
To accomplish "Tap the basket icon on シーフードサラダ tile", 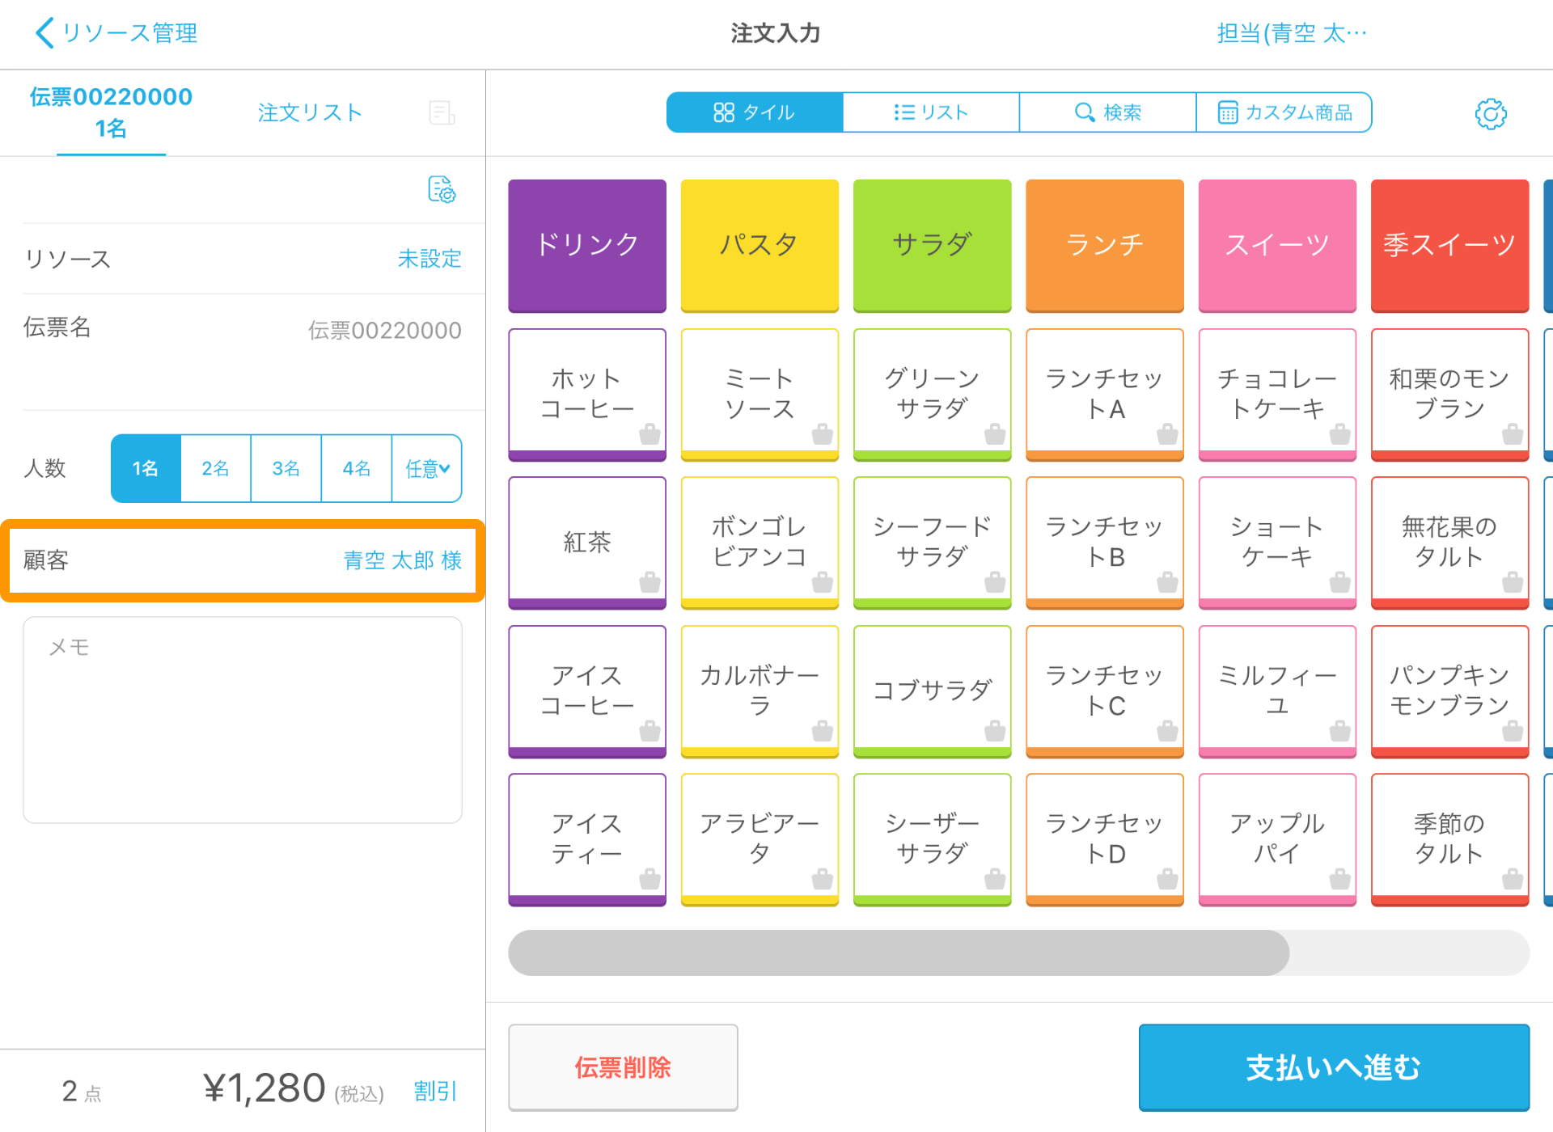I will pos(995,582).
